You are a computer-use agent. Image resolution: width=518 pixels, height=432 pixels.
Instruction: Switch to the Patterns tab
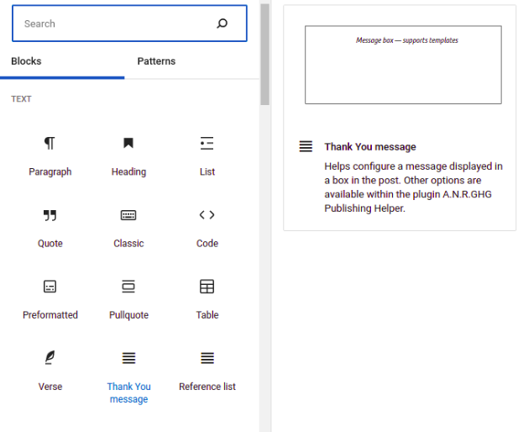tap(156, 61)
